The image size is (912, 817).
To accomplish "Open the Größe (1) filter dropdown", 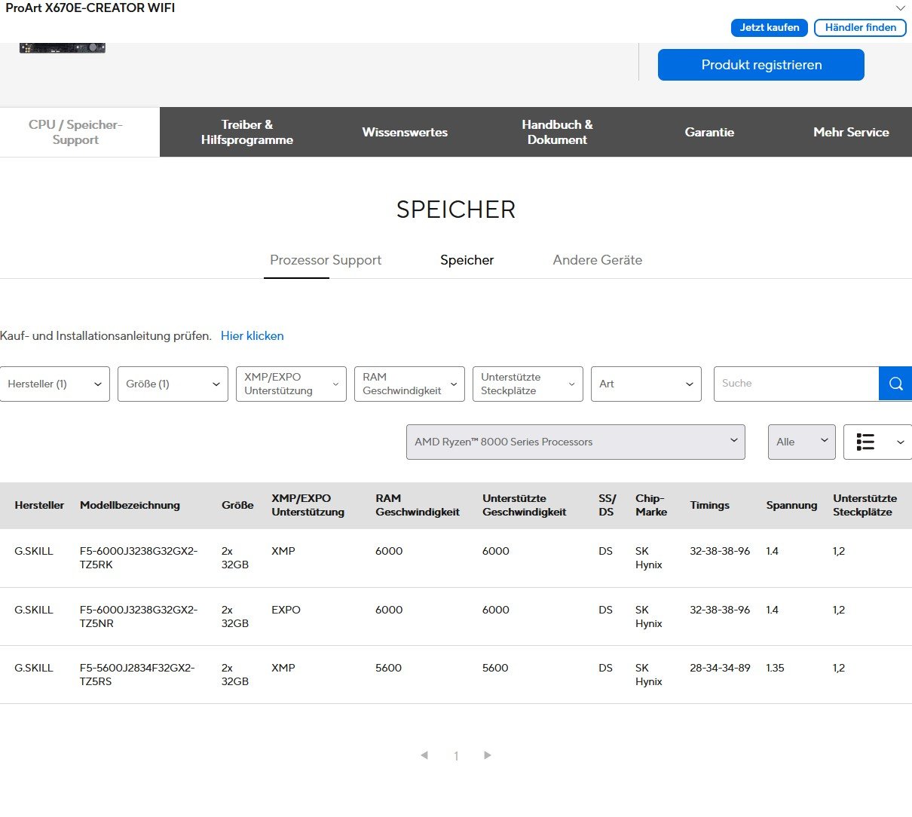I will (x=173, y=384).
